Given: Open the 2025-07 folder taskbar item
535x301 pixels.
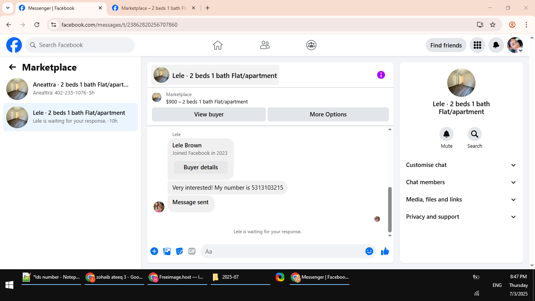Looking at the screenshot, I should [x=240, y=277].
